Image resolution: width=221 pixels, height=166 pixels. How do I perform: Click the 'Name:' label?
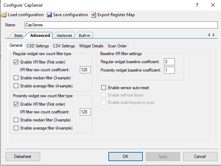(x=11, y=25)
